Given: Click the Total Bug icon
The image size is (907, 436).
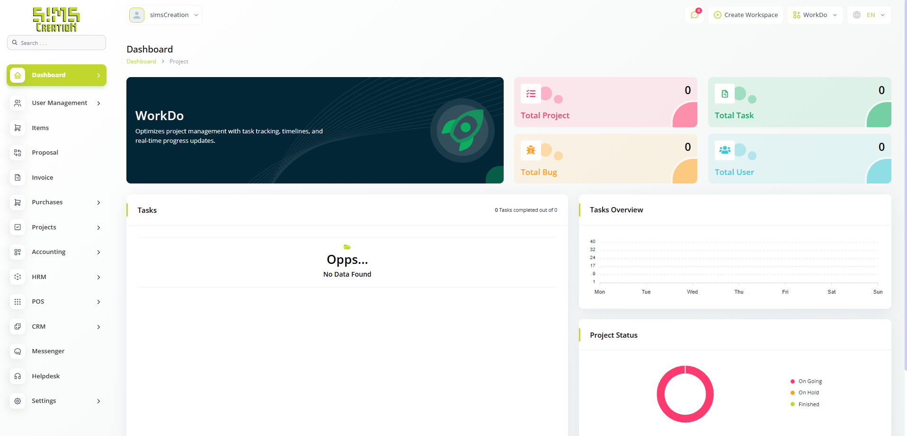Looking at the screenshot, I should click(x=531, y=150).
